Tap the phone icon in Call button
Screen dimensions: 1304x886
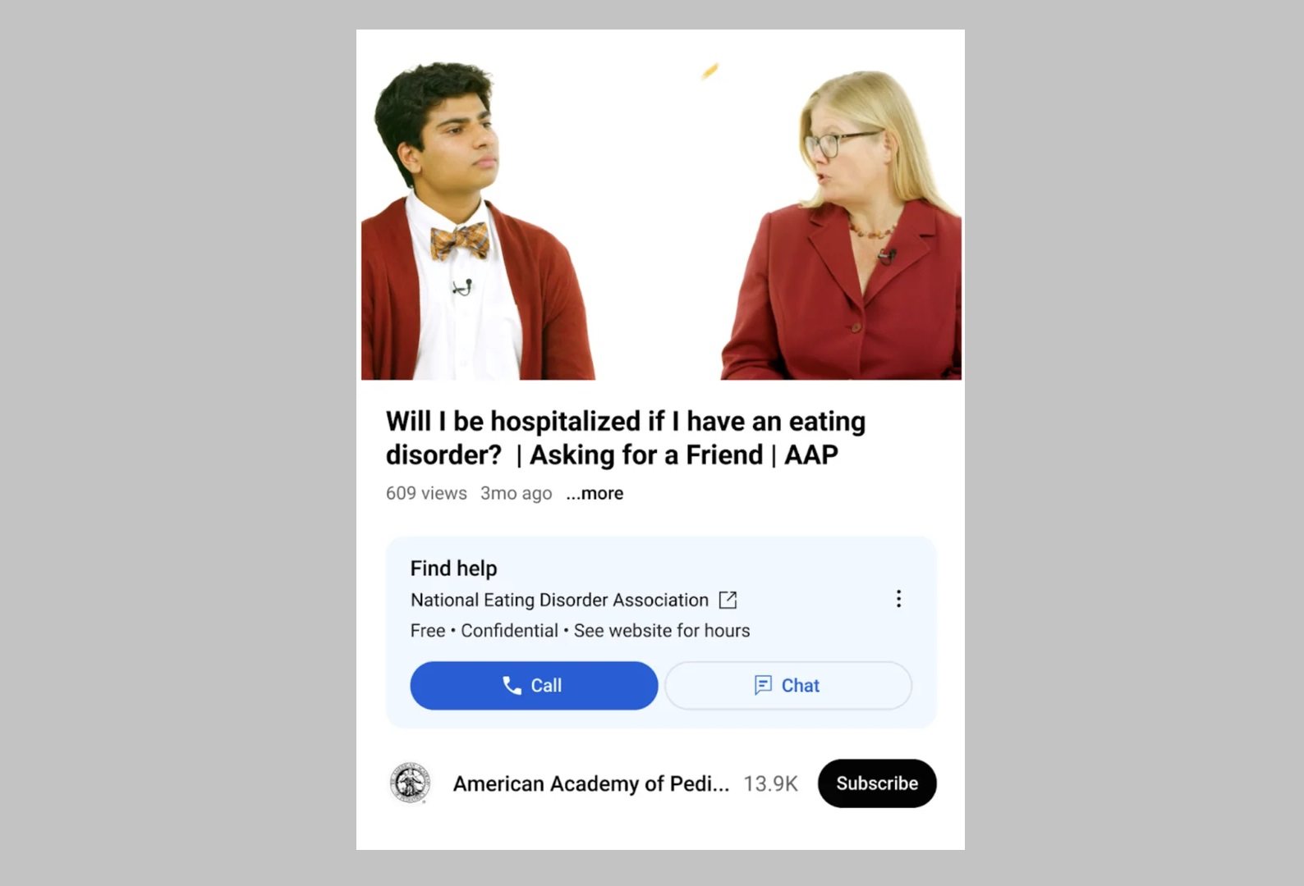(x=512, y=686)
